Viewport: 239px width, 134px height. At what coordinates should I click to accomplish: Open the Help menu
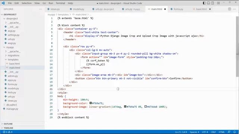pyautogui.click(x=70, y=3)
